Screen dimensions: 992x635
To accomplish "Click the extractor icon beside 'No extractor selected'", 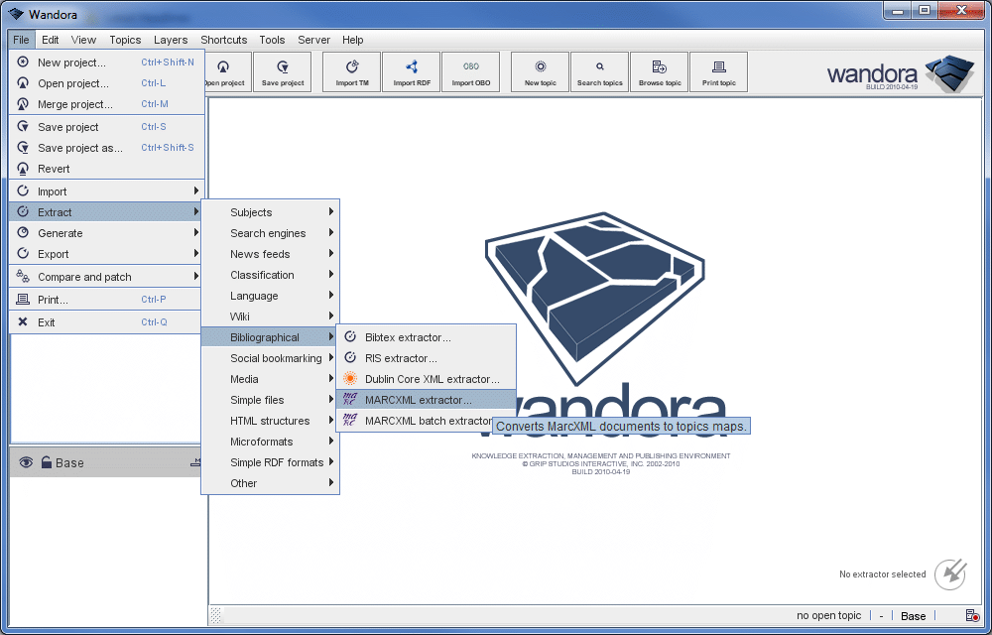I will click(x=949, y=574).
